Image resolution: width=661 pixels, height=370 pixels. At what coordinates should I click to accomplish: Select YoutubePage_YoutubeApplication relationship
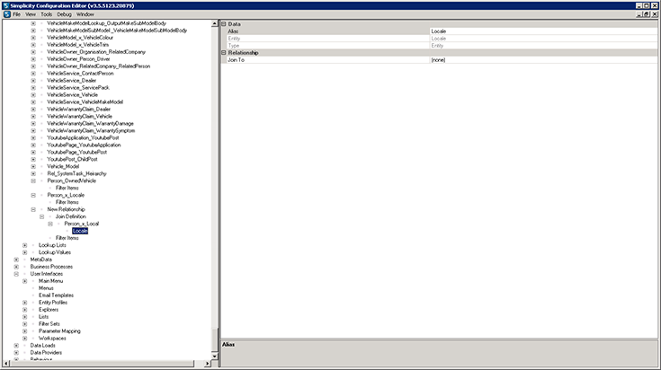tap(84, 145)
